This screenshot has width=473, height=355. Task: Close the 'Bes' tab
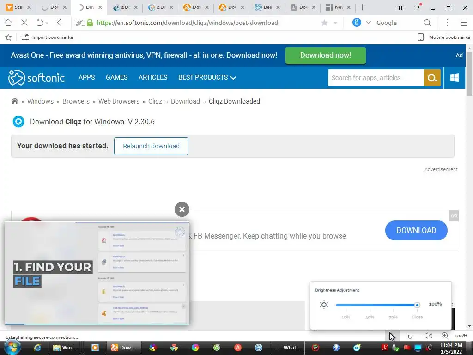278,7
